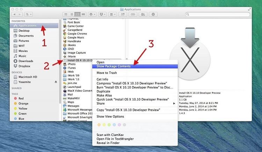This screenshot has height=152, width=262.
Task: Open the path dropdown in toolbar
Action: (x=28, y=14)
